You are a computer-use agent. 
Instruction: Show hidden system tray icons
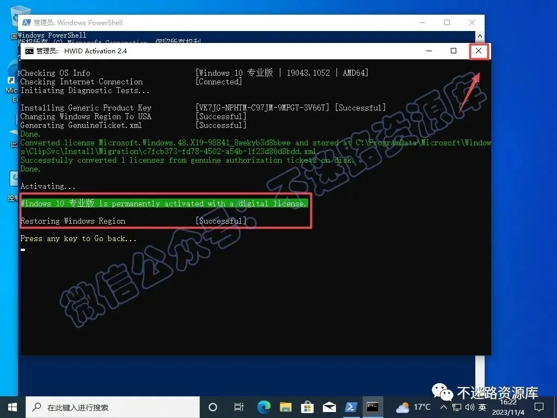444,407
